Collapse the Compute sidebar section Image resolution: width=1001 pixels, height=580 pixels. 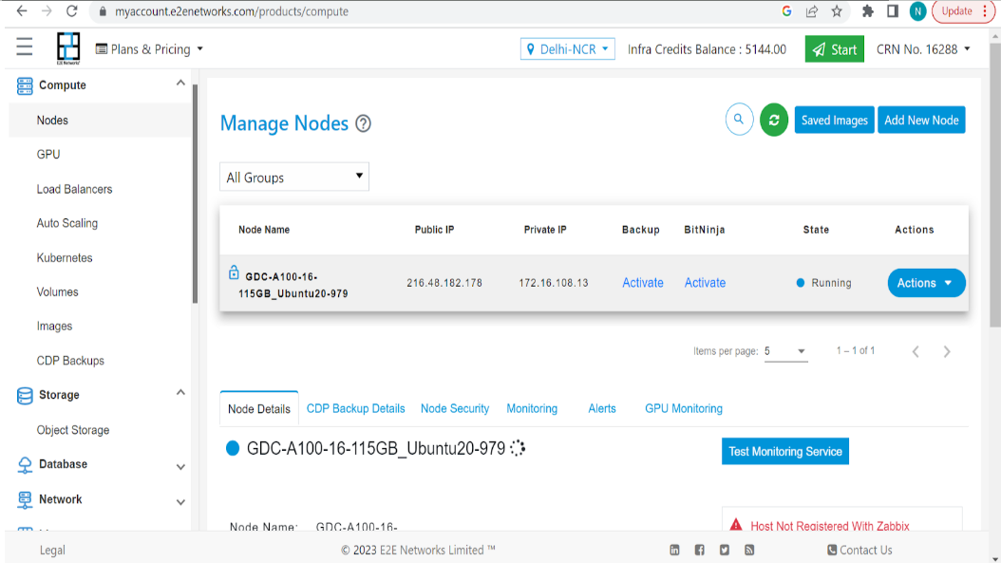(x=180, y=83)
